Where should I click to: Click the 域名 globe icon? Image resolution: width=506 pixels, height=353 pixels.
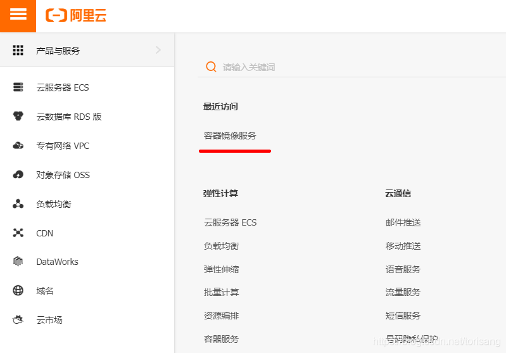pyautogui.click(x=18, y=291)
